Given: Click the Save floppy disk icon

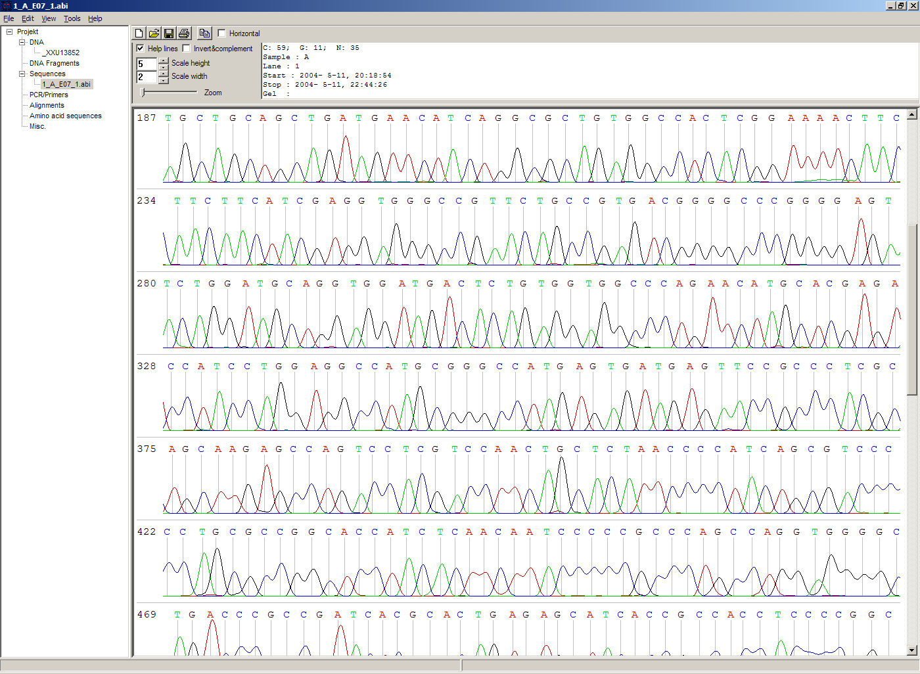Looking at the screenshot, I should coord(169,33).
